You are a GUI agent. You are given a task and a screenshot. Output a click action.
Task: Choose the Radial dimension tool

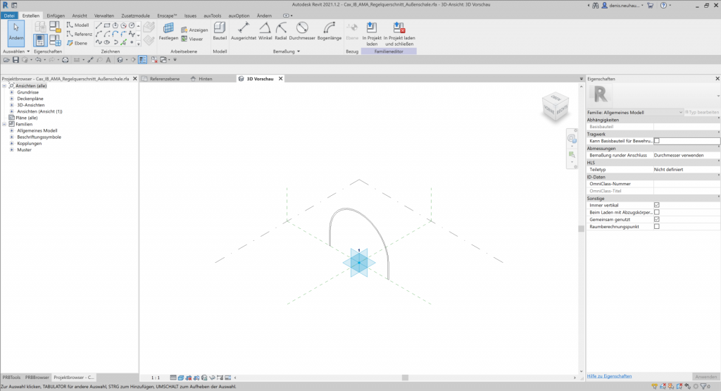[281, 30]
